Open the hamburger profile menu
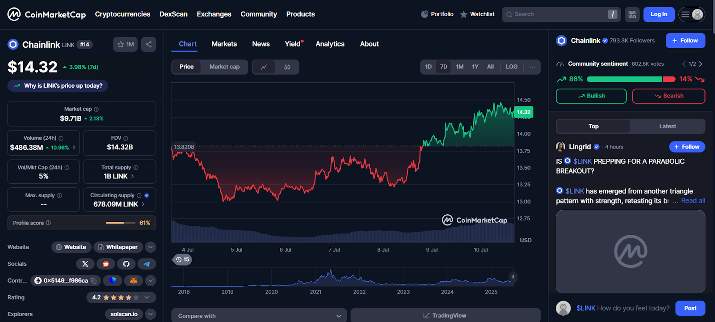Viewport: 715px width, 322px height. pyautogui.click(x=692, y=14)
